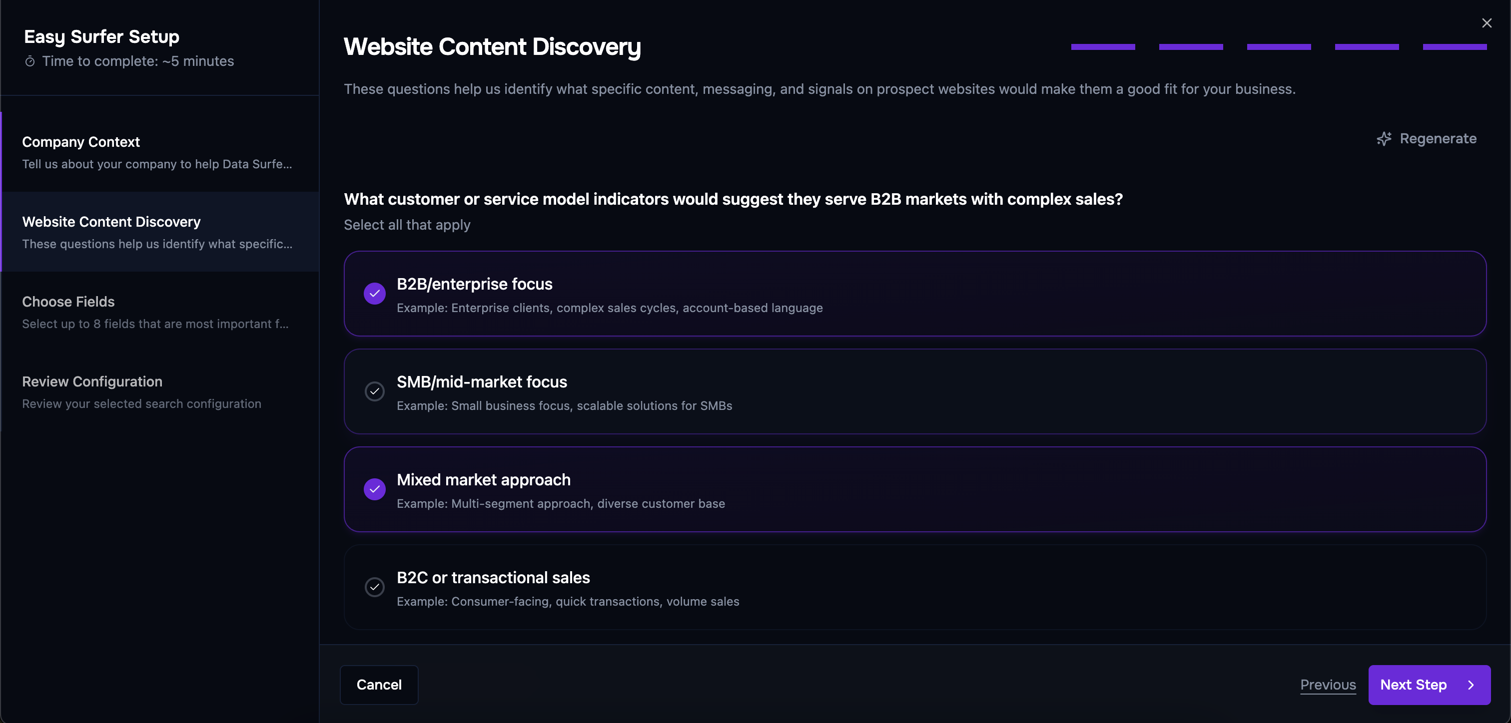Click the SMB/mid-market focus example text
Screen dimensions: 1511x723
tap(564, 406)
